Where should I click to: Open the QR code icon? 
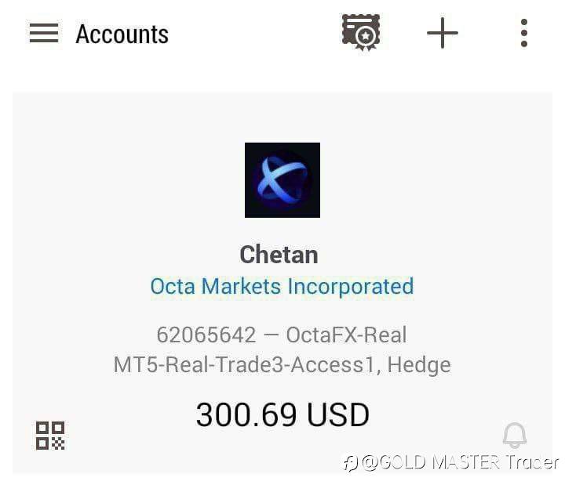point(50,436)
